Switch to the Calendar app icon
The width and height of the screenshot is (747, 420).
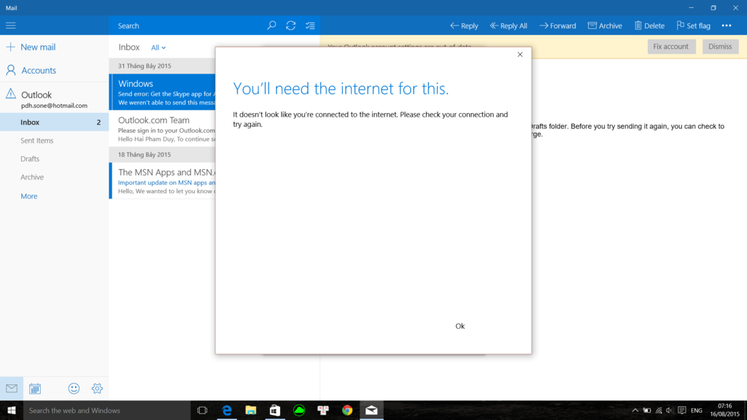pyautogui.click(x=35, y=389)
